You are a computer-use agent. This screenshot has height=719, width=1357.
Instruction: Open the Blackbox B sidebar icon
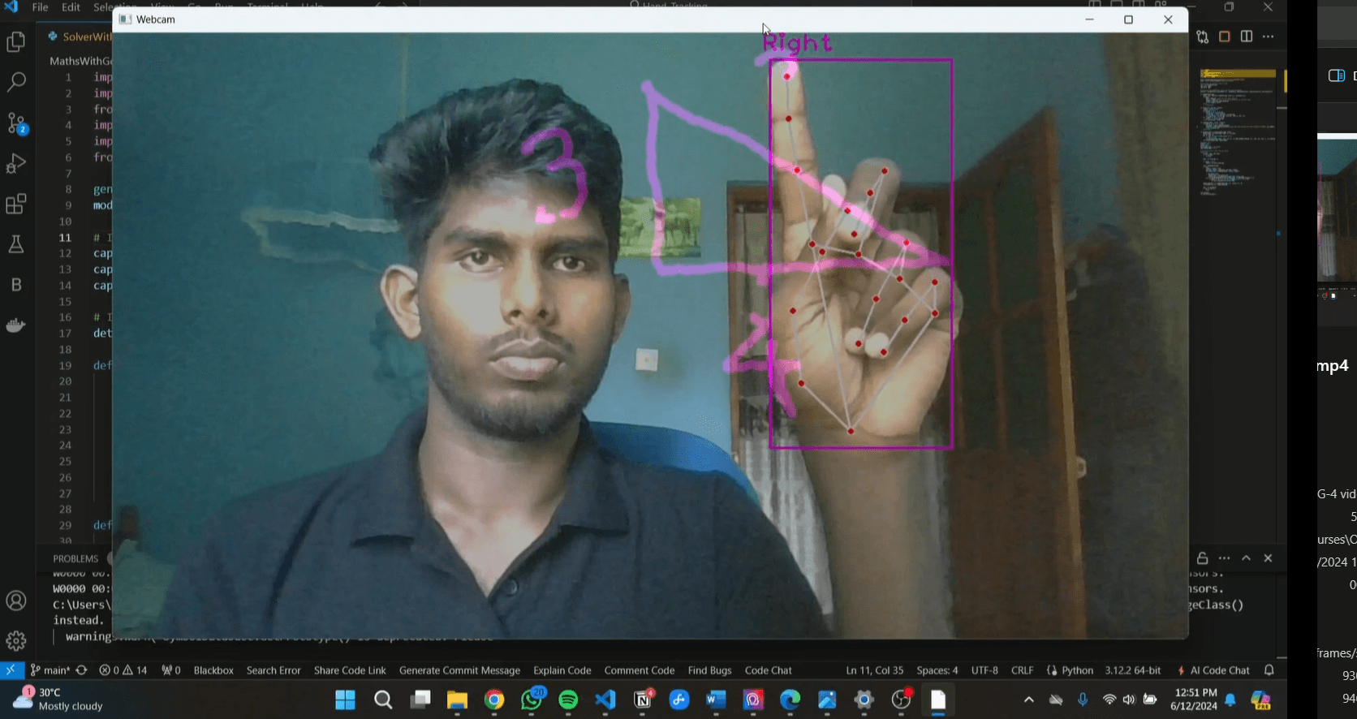pos(16,285)
